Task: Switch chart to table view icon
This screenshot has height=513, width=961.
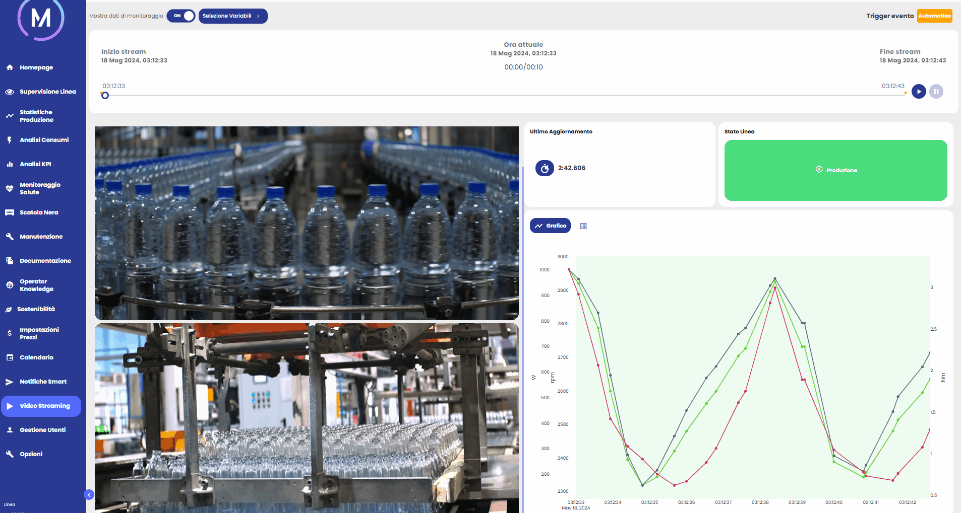Action: pyautogui.click(x=583, y=226)
